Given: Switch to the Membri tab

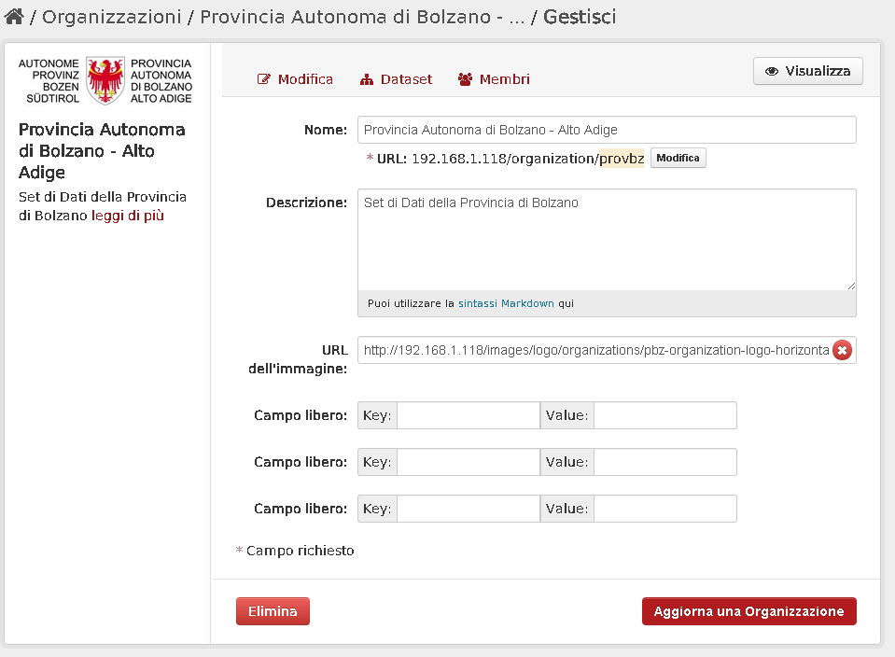Looking at the screenshot, I should click(x=494, y=79).
